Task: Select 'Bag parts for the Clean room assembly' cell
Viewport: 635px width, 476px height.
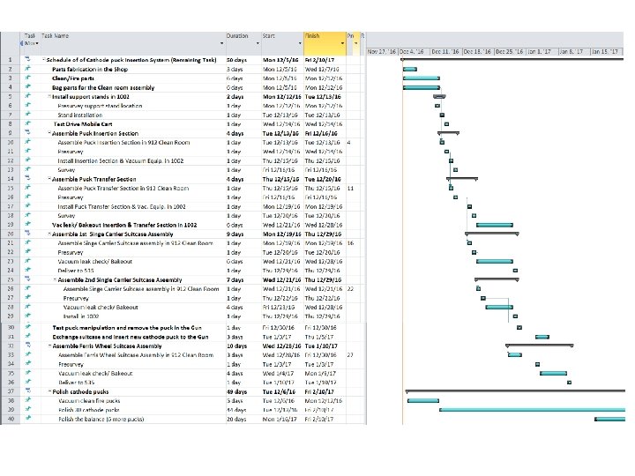Action: [x=103, y=87]
